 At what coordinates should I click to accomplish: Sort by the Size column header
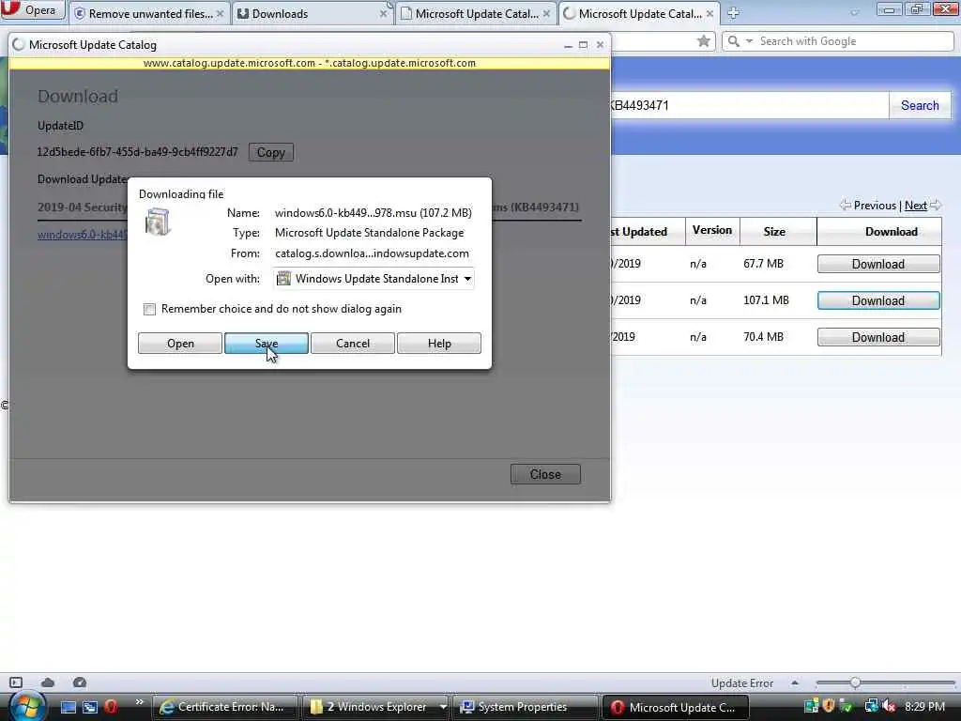tap(774, 232)
